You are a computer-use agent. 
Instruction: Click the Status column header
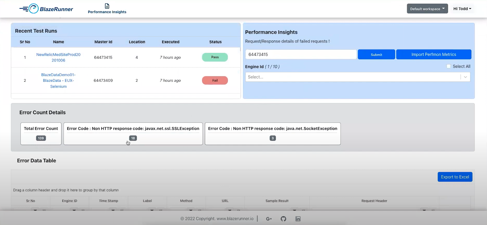(x=215, y=42)
